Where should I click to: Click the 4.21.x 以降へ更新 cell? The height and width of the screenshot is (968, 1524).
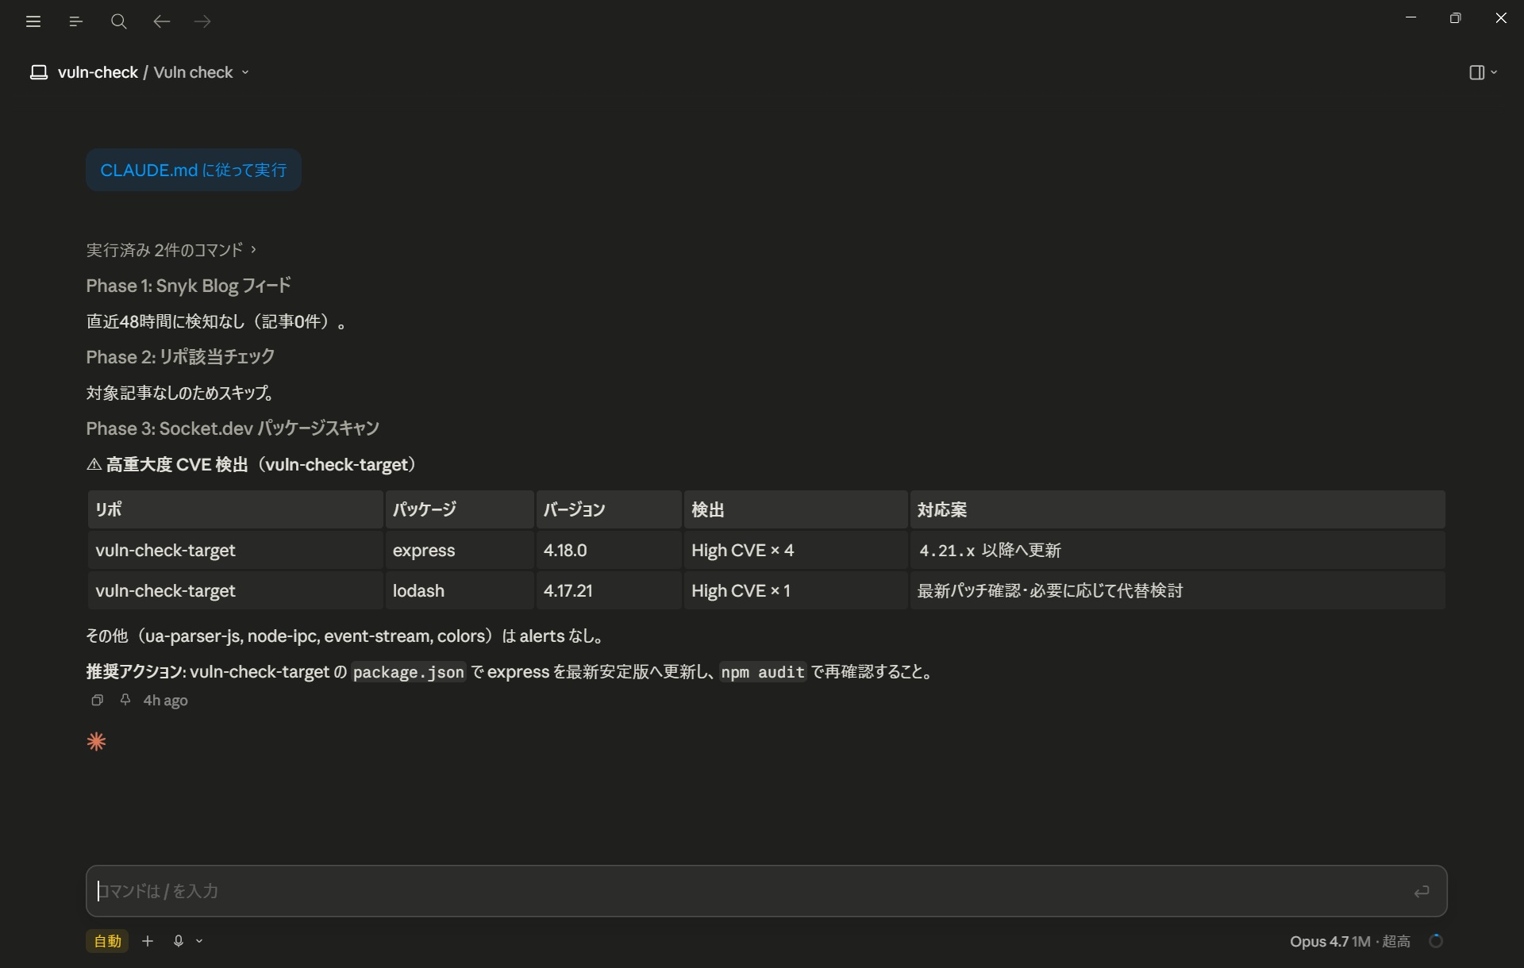1178,550
